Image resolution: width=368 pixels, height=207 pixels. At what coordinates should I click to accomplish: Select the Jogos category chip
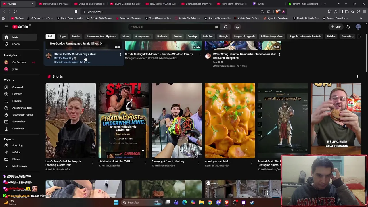tap(63, 37)
